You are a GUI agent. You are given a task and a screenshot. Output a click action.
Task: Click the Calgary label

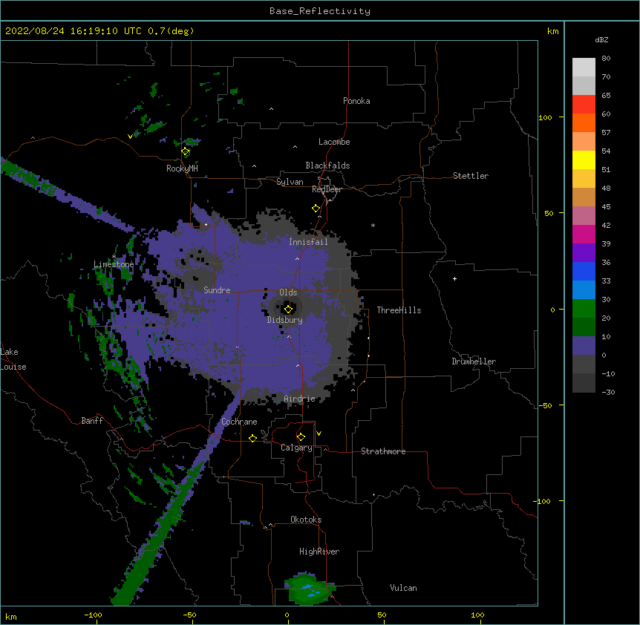(296, 448)
